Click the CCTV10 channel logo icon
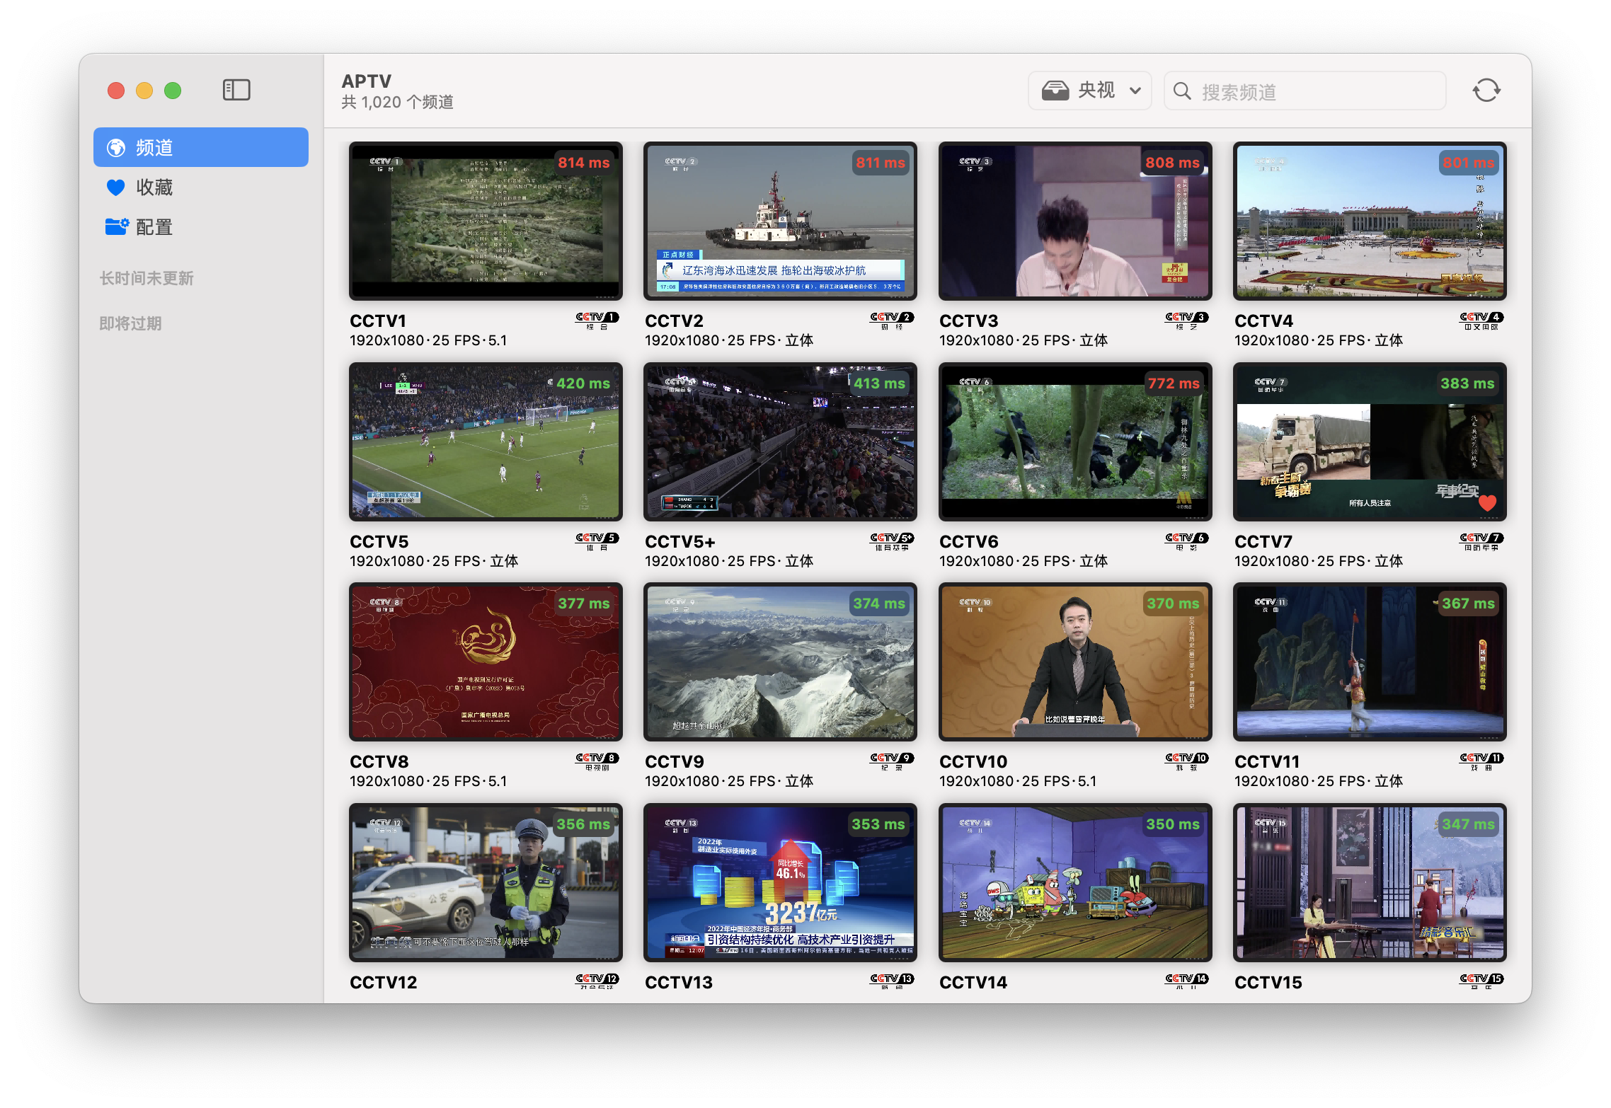The width and height of the screenshot is (1611, 1108). point(1187,761)
